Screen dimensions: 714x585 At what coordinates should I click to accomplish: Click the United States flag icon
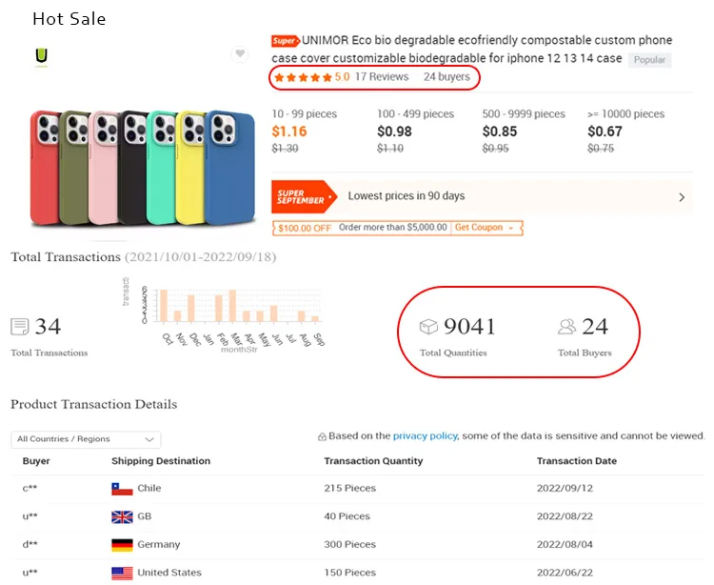click(x=122, y=573)
